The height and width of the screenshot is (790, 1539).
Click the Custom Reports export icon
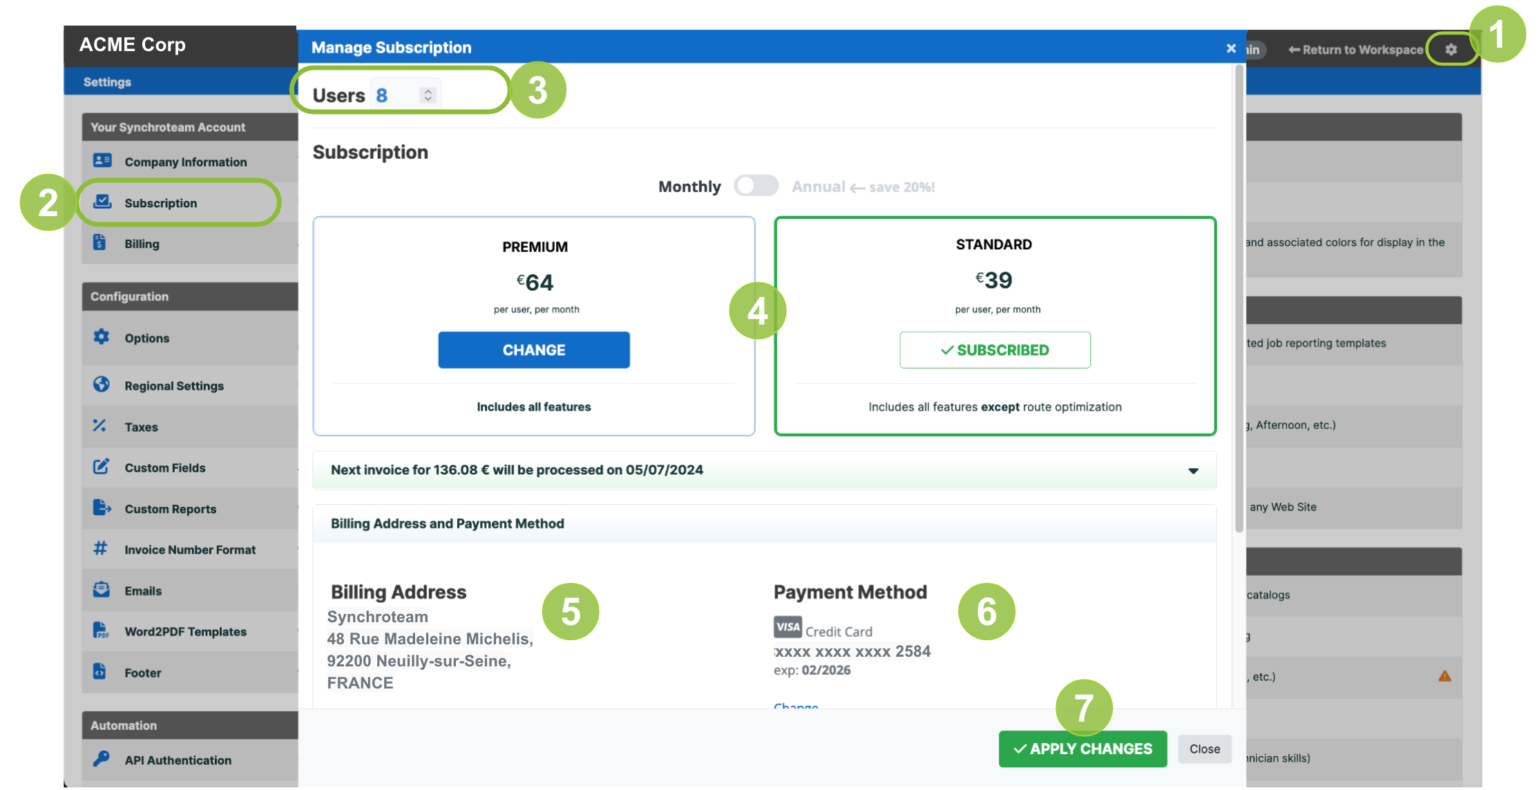click(102, 508)
